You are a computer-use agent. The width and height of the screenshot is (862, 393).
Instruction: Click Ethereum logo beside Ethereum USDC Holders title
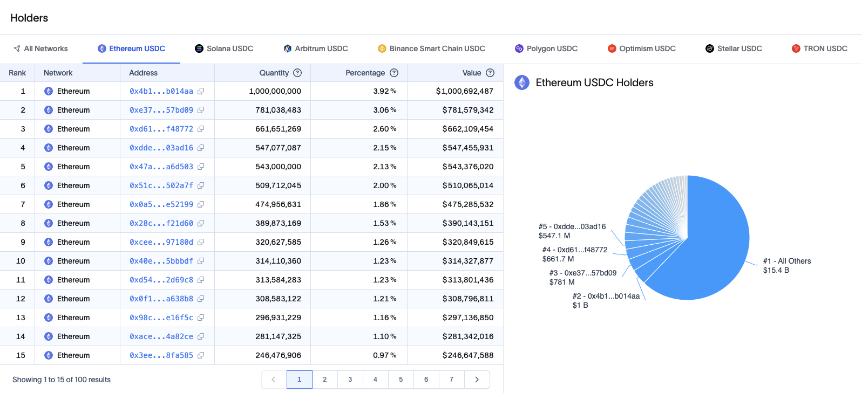522,82
